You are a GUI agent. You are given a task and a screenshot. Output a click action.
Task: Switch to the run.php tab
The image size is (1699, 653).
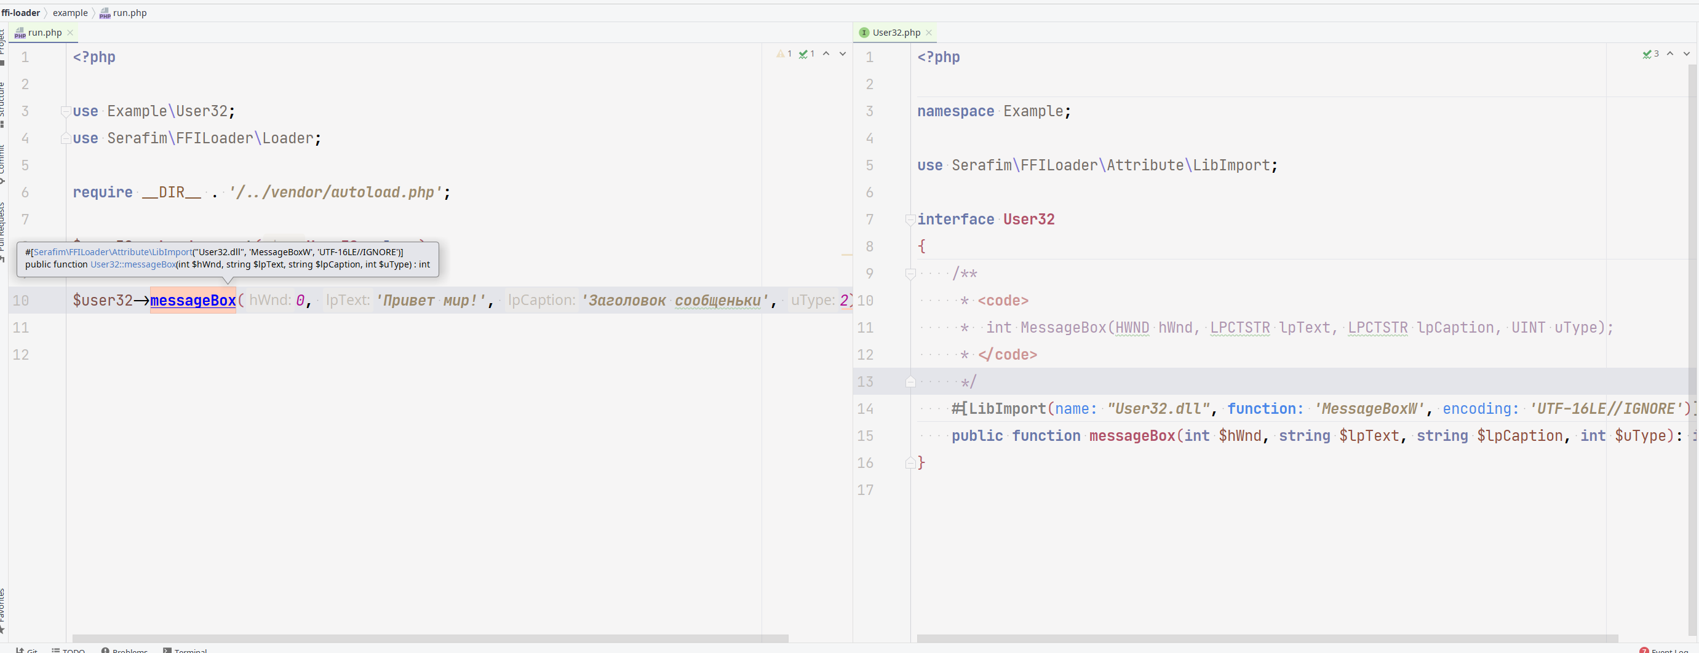click(x=44, y=33)
